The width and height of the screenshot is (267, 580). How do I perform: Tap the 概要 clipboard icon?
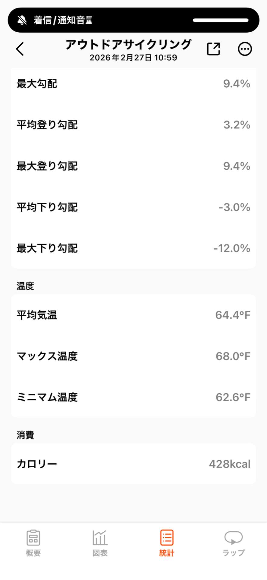(x=33, y=538)
